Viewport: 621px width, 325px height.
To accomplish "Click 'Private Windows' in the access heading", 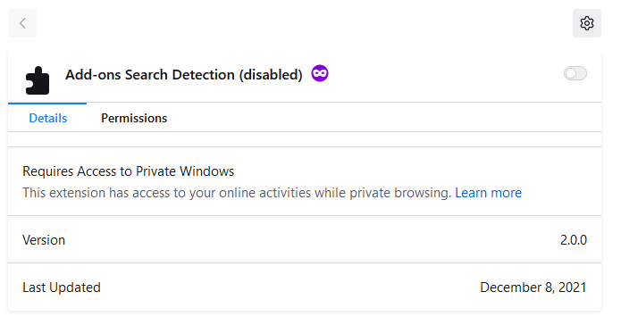I will click(185, 171).
